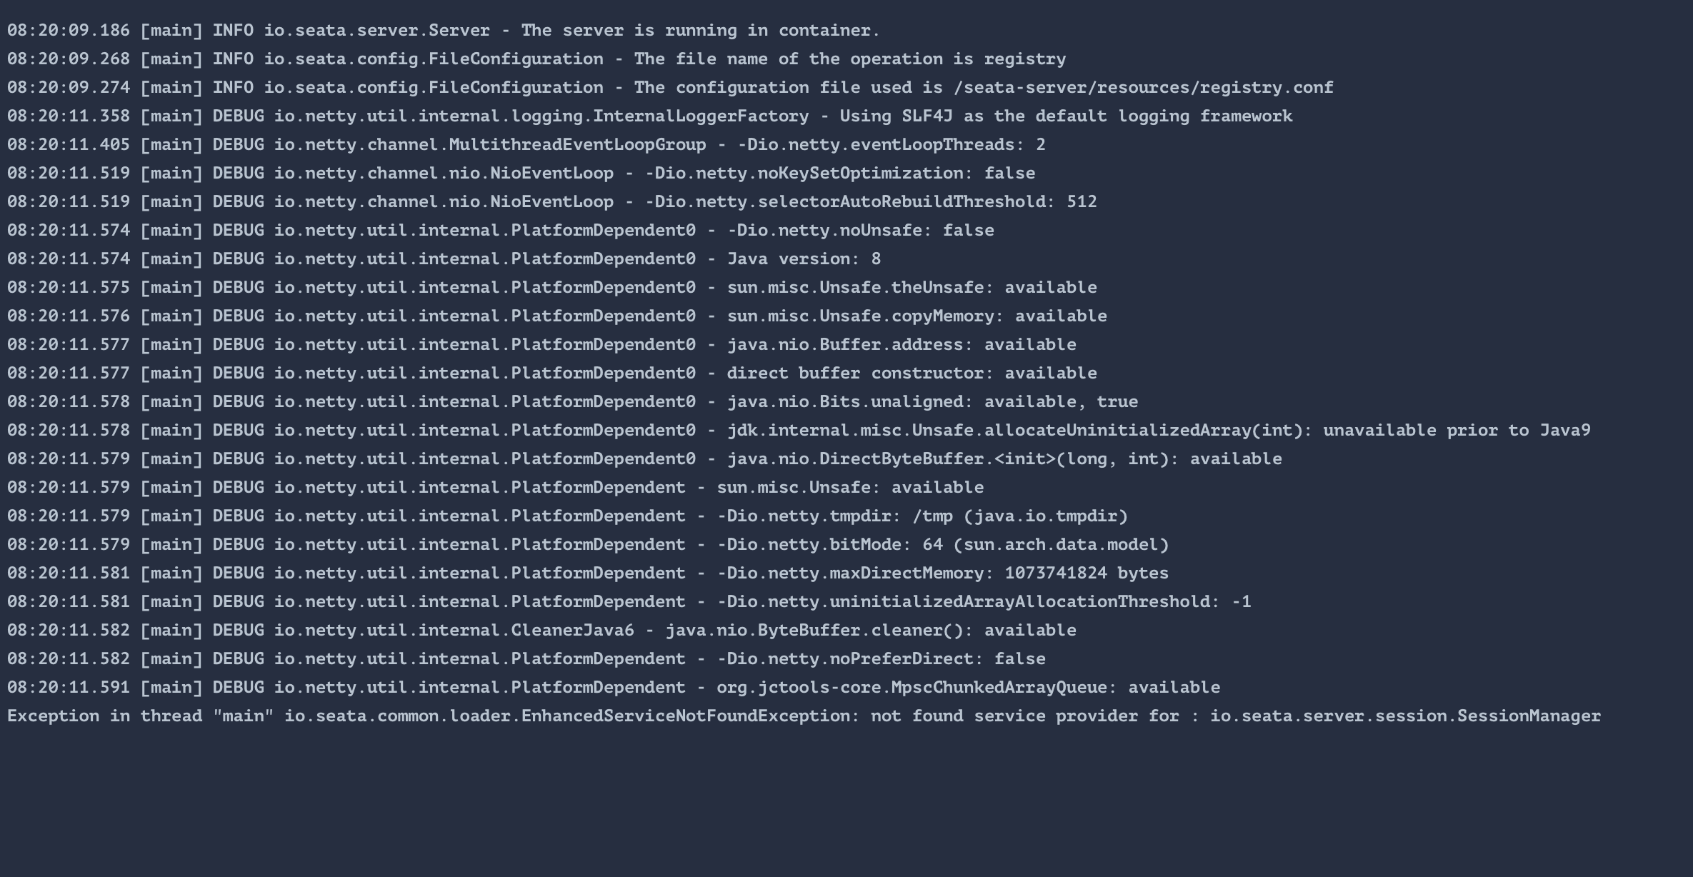Viewport: 1693px width, 877px height.
Task: Click the 'unavailable prior to Java9' line
Action: coord(799,430)
